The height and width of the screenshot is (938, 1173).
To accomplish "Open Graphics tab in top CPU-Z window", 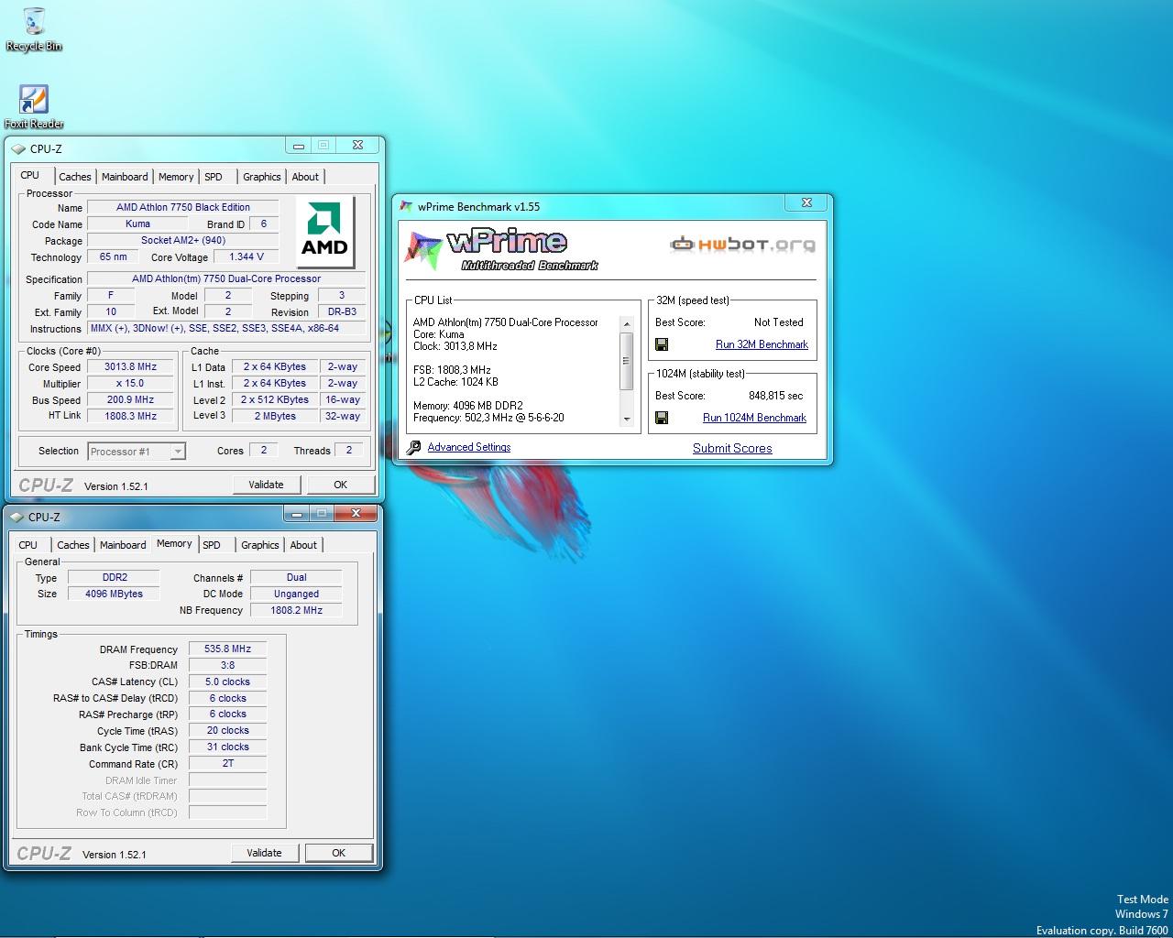I will pyautogui.click(x=262, y=177).
